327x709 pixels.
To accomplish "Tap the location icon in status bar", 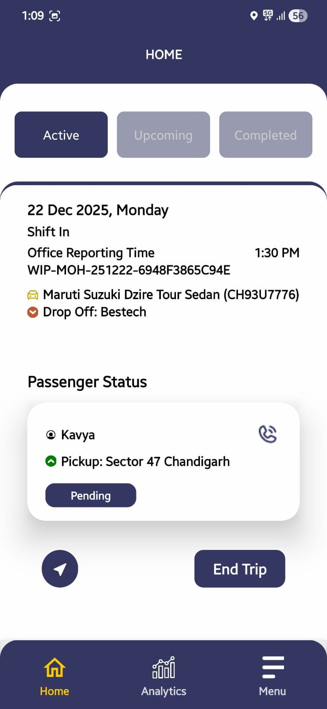I will [253, 16].
